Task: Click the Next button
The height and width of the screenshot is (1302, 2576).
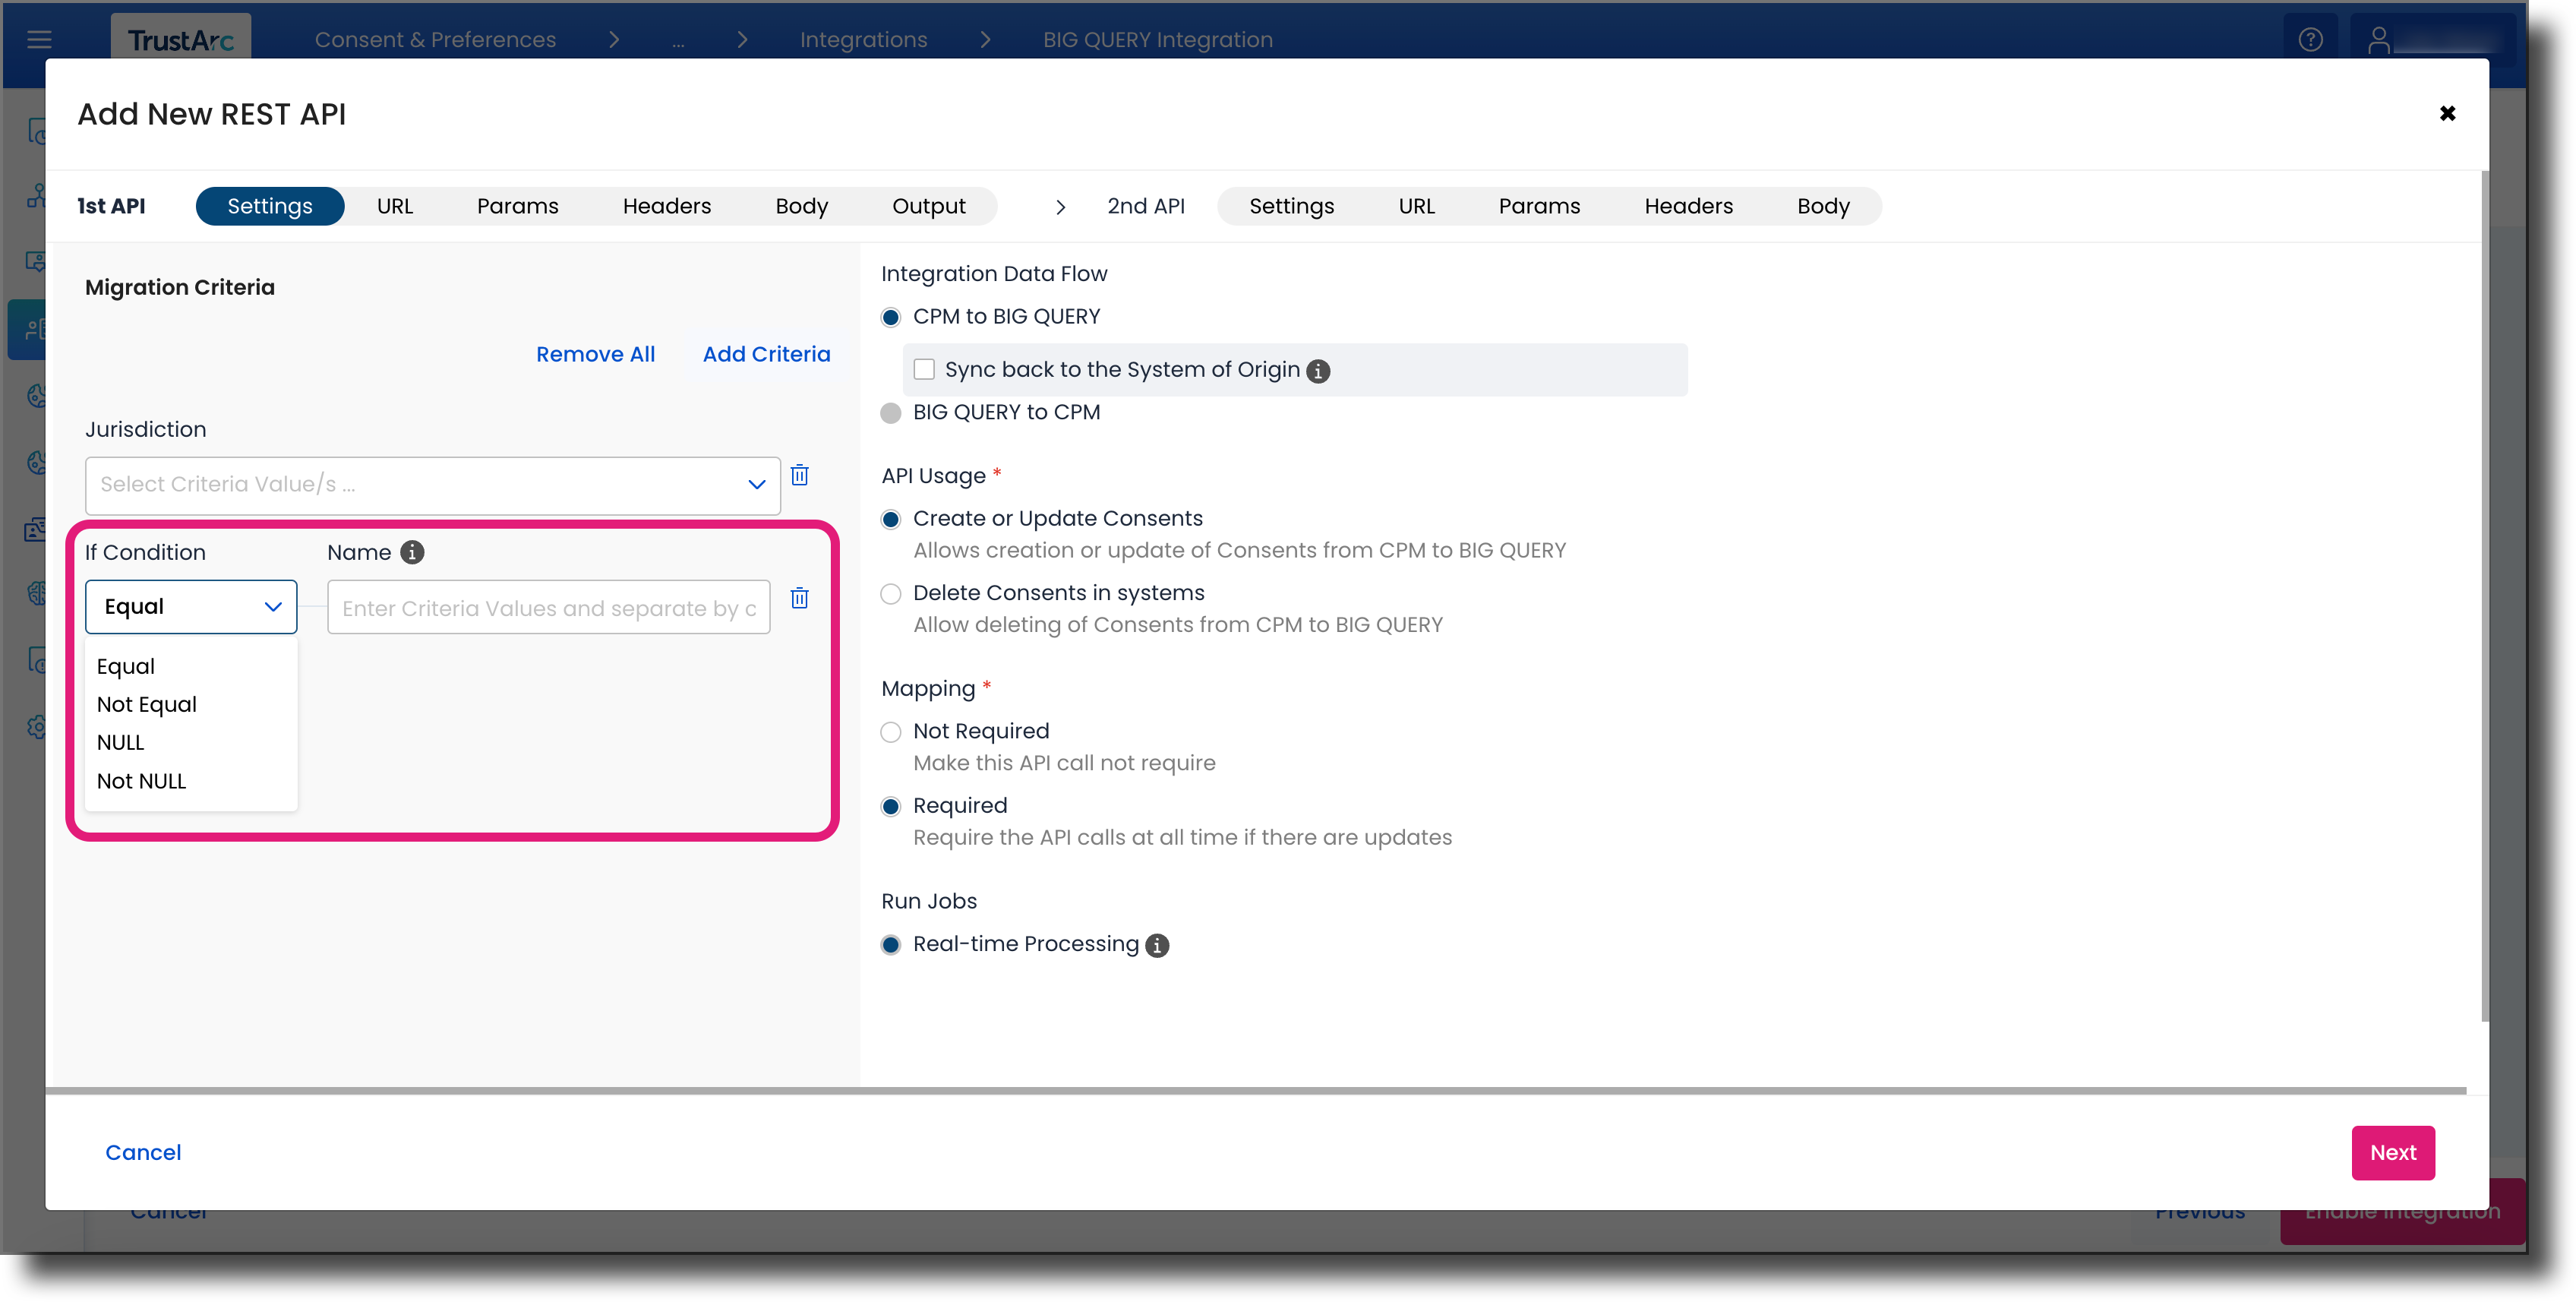Action: coord(2393,1153)
